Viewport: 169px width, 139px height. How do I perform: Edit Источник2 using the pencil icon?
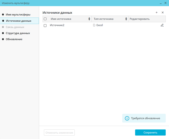[x=162, y=25]
